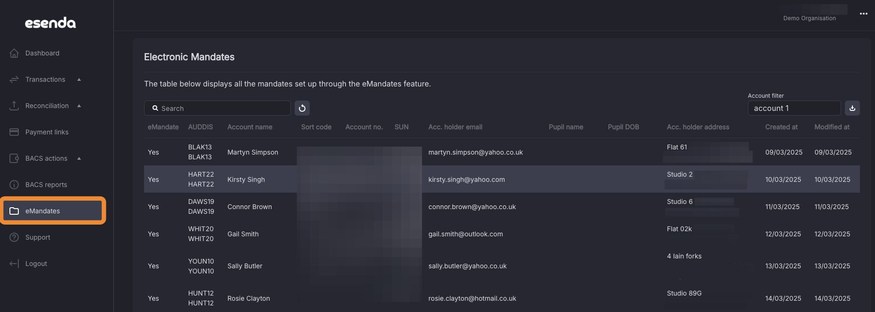
Task: Expand the Reconciliation submenu arrow
Action: click(x=79, y=106)
